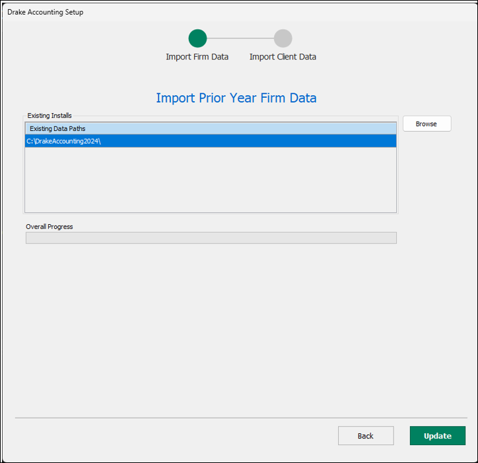Click the Existing Installs group label

(50, 116)
